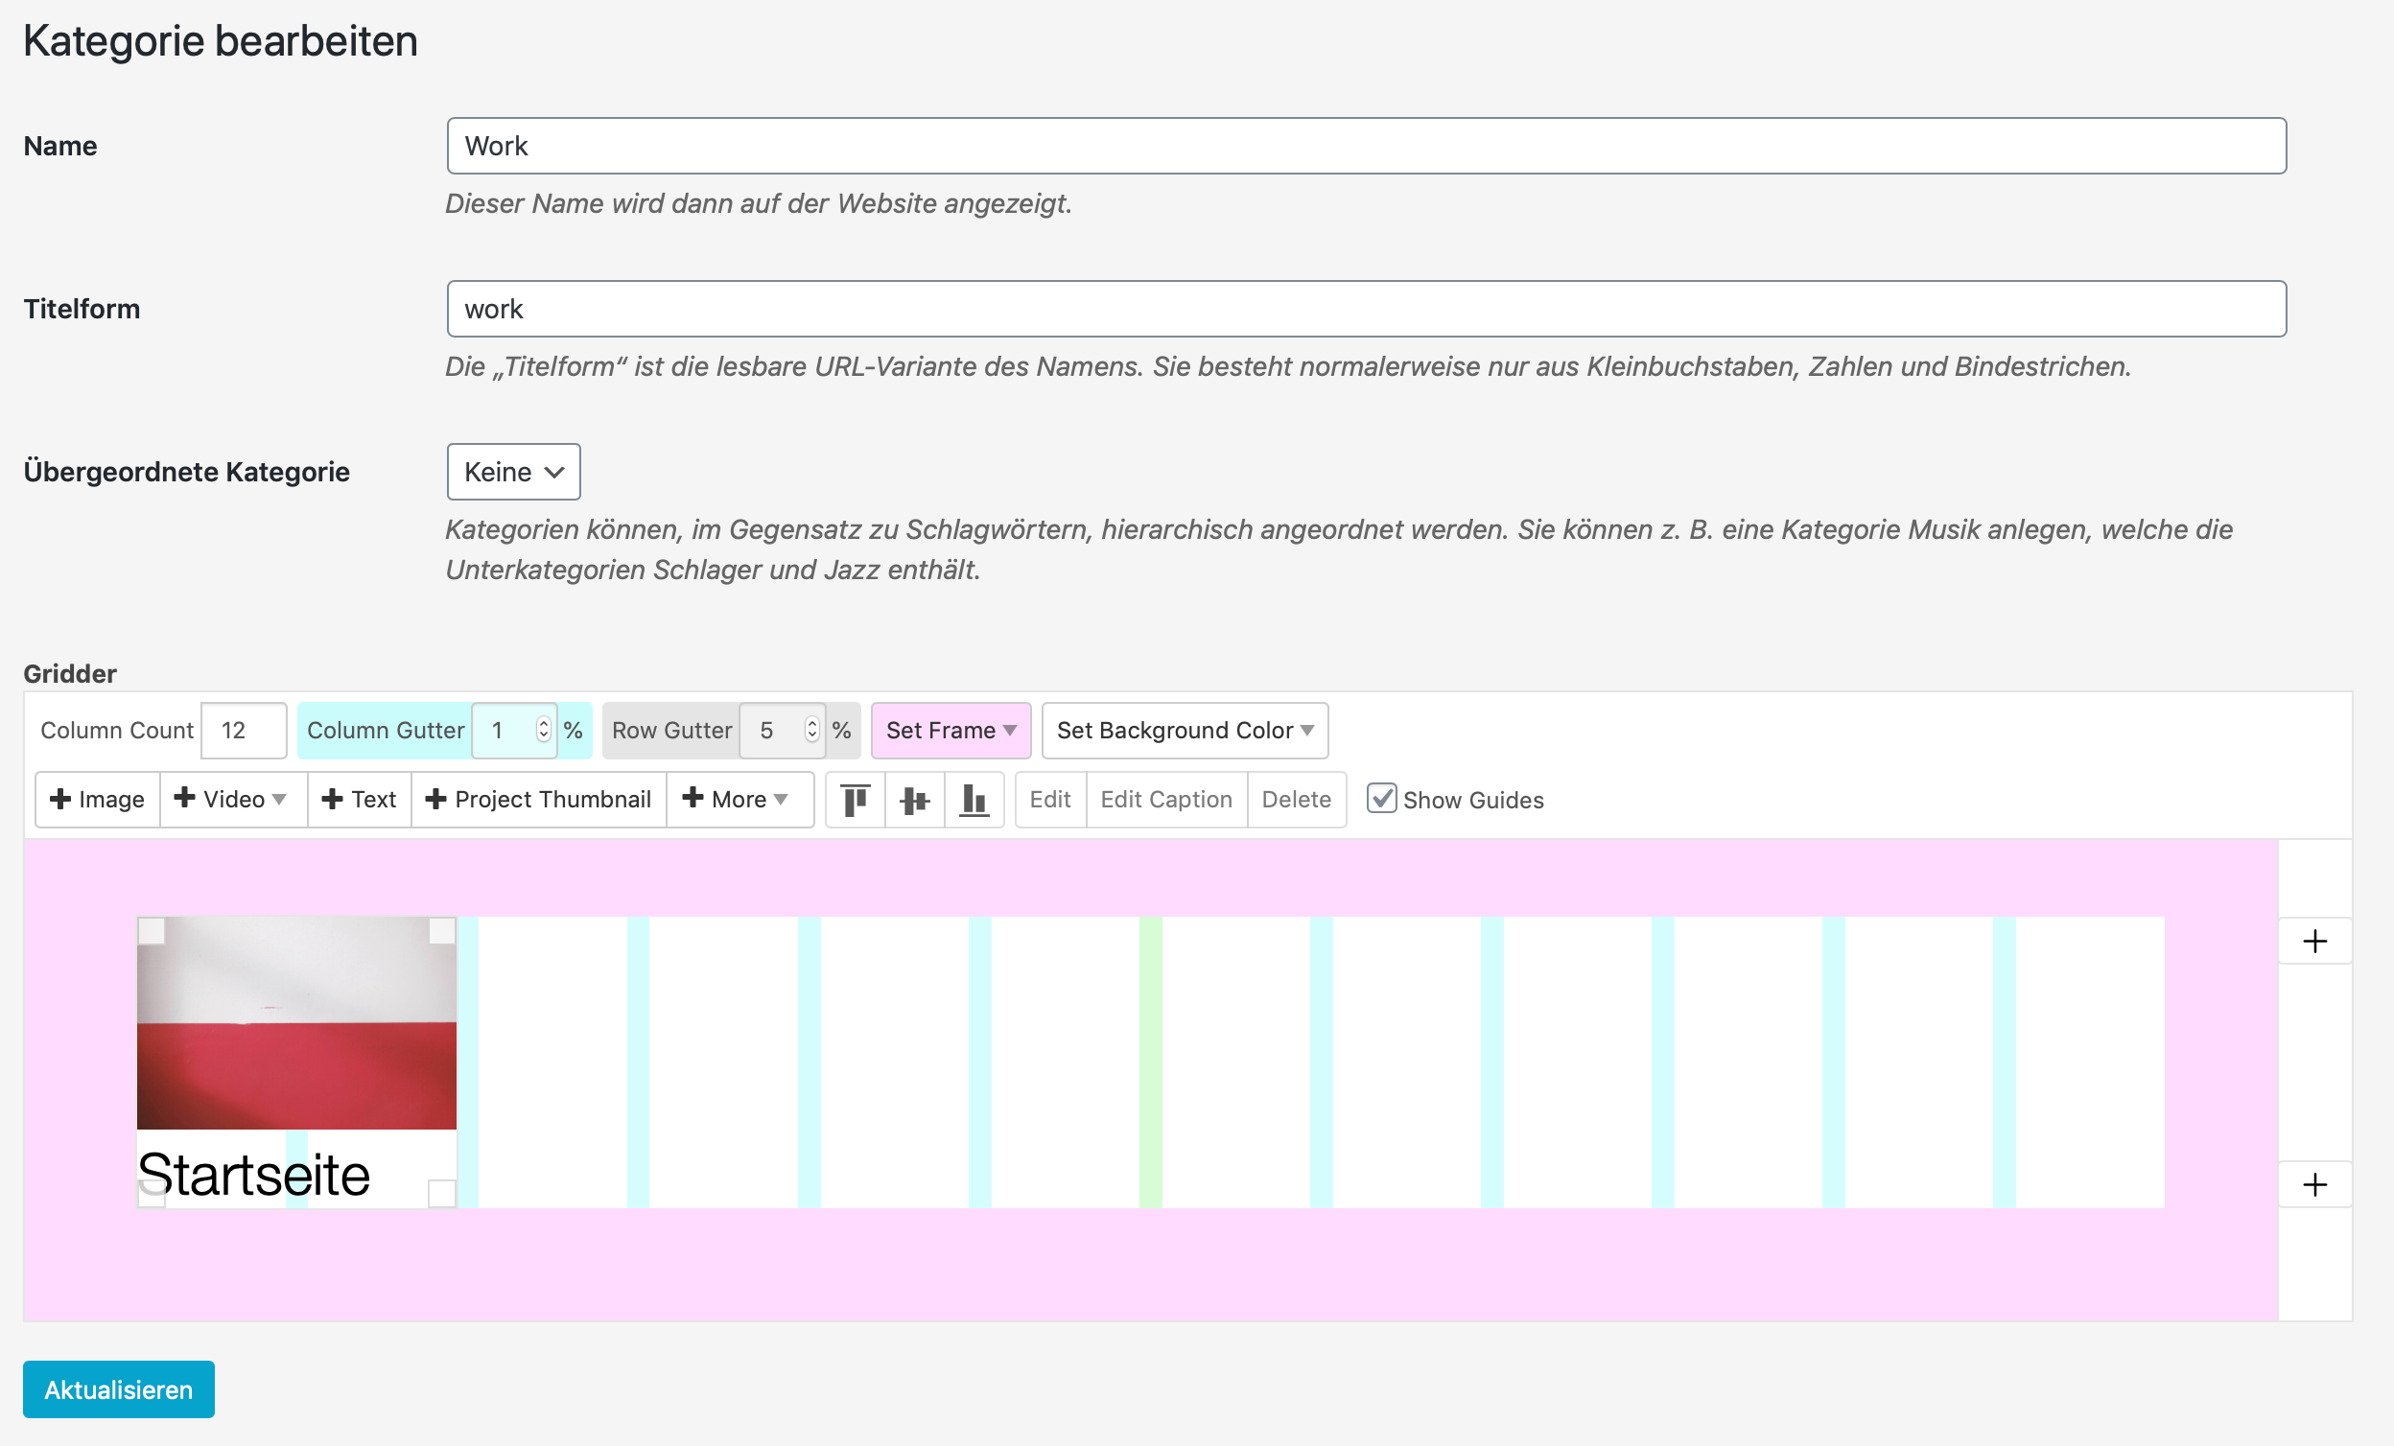This screenshot has width=2394, height=1446.
Task: Open the More elements menu
Action: point(737,800)
